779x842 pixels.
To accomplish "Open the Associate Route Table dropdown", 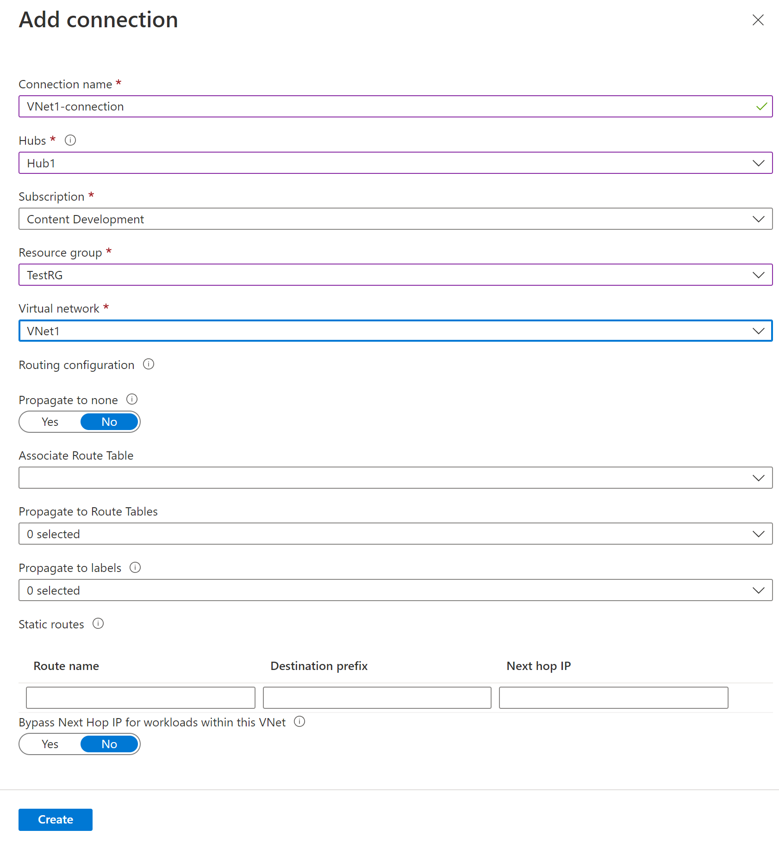I will pos(395,478).
